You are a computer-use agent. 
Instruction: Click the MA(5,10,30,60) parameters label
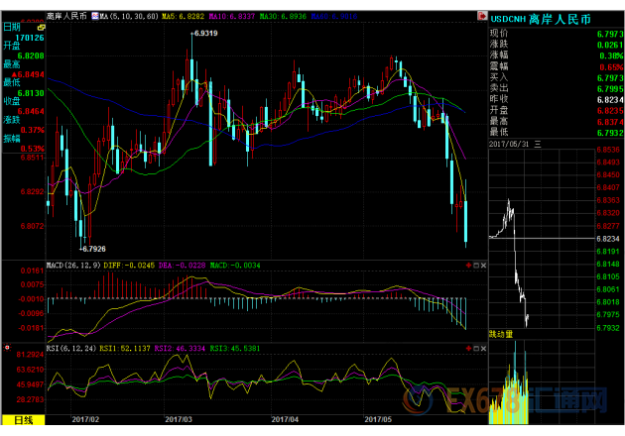click(129, 16)
